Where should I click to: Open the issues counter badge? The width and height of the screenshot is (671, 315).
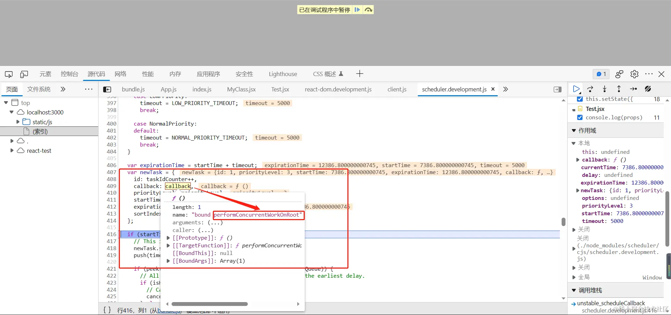(601, 74)
